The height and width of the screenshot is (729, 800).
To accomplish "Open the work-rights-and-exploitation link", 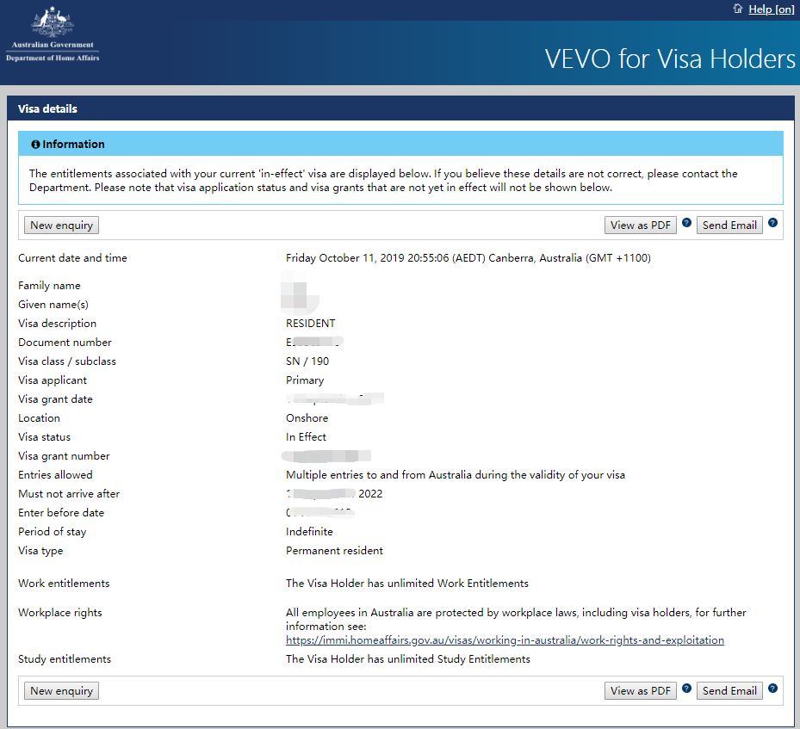I will coord(505,639).
